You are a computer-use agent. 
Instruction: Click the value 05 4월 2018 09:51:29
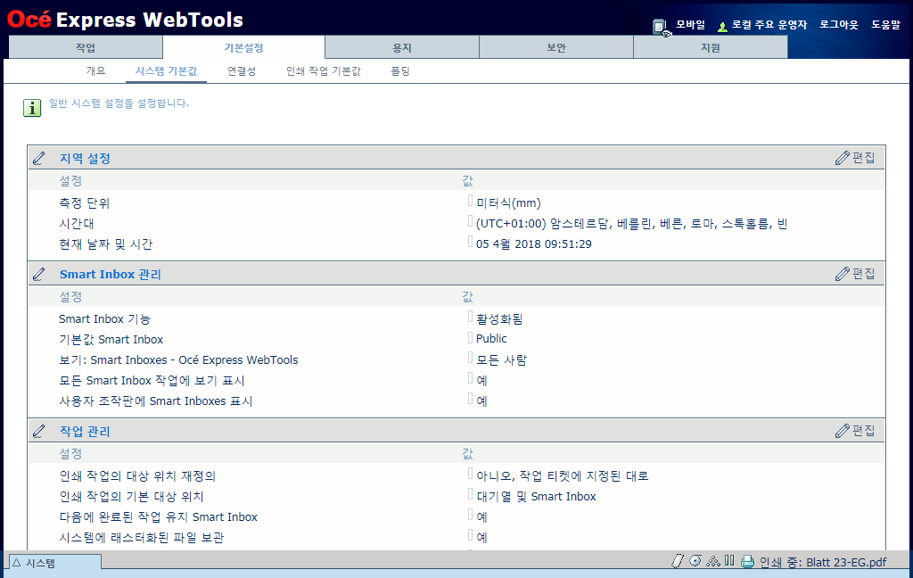[534, 244]
